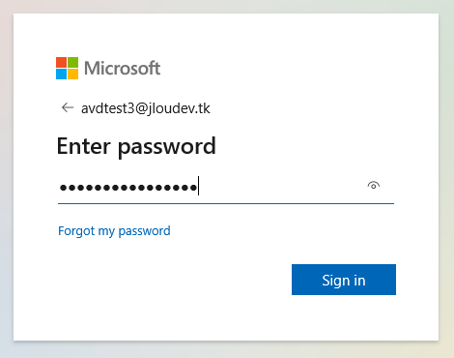The width and height of the screenshot is (454, 358).
Task: Place cursor at end of masked password
Action: 199,187
